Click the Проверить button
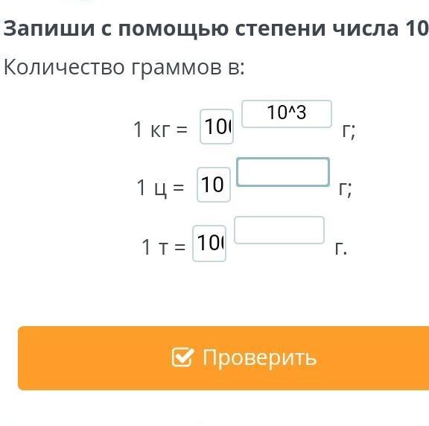429x426 pixels. [x=223, y=358]
